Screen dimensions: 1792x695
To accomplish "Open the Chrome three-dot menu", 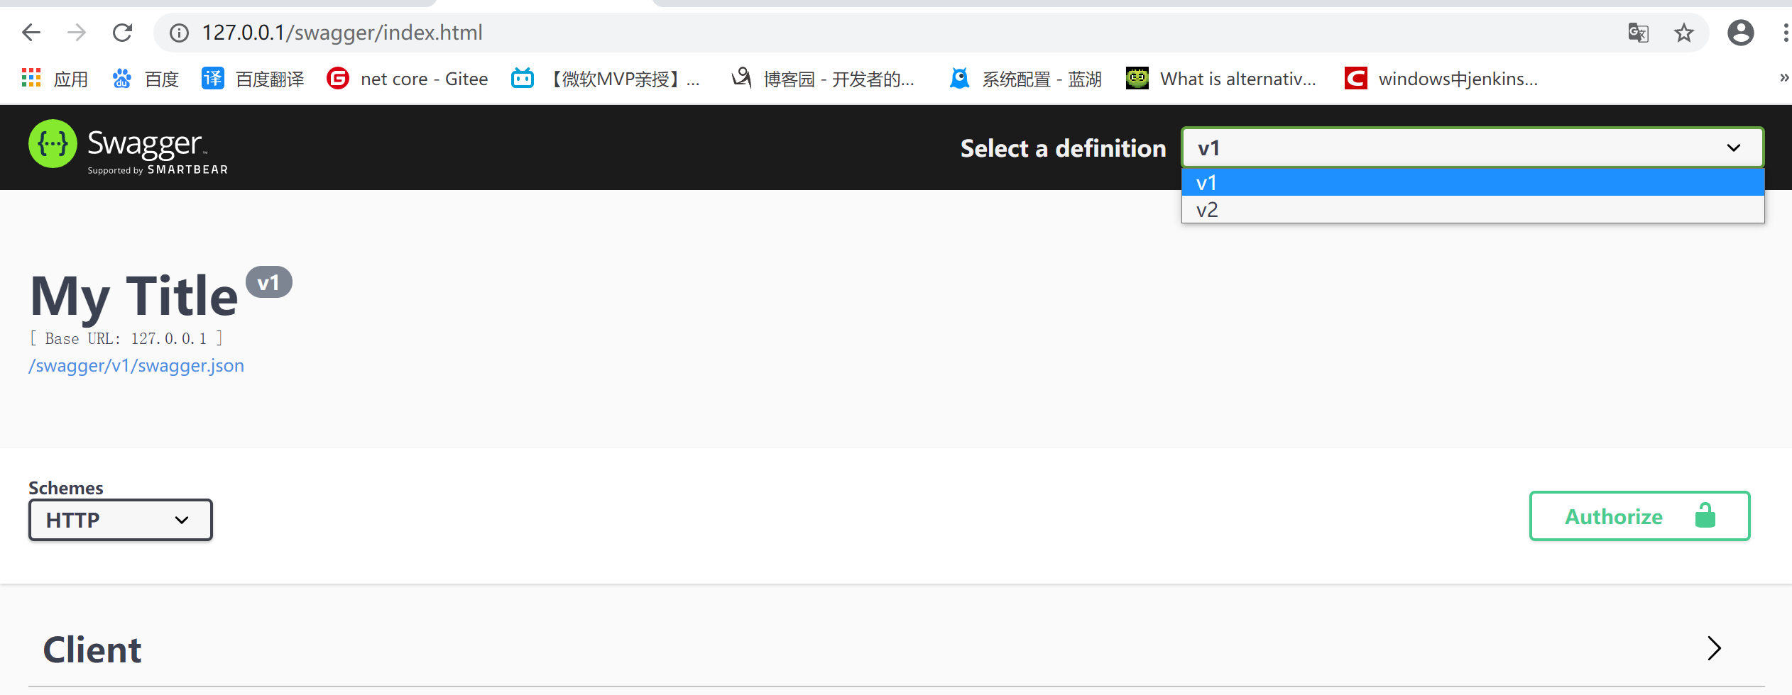I will [x=1786, y=33].
